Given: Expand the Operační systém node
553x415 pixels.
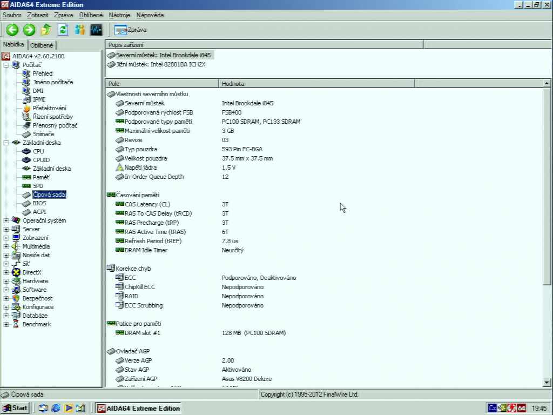Looking at the screenshot, I should tap(6, 220).
